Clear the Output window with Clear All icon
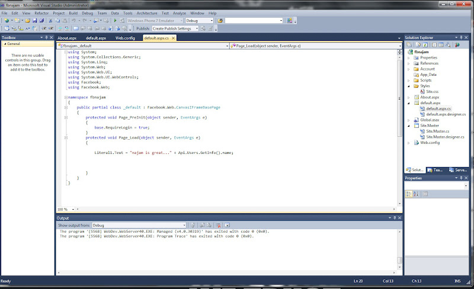This screenshot has width=474, height=289. coord(219,225)
